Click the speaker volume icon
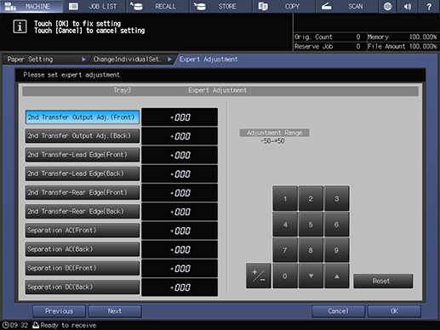The image size is (440, 330). click(408, 6)
